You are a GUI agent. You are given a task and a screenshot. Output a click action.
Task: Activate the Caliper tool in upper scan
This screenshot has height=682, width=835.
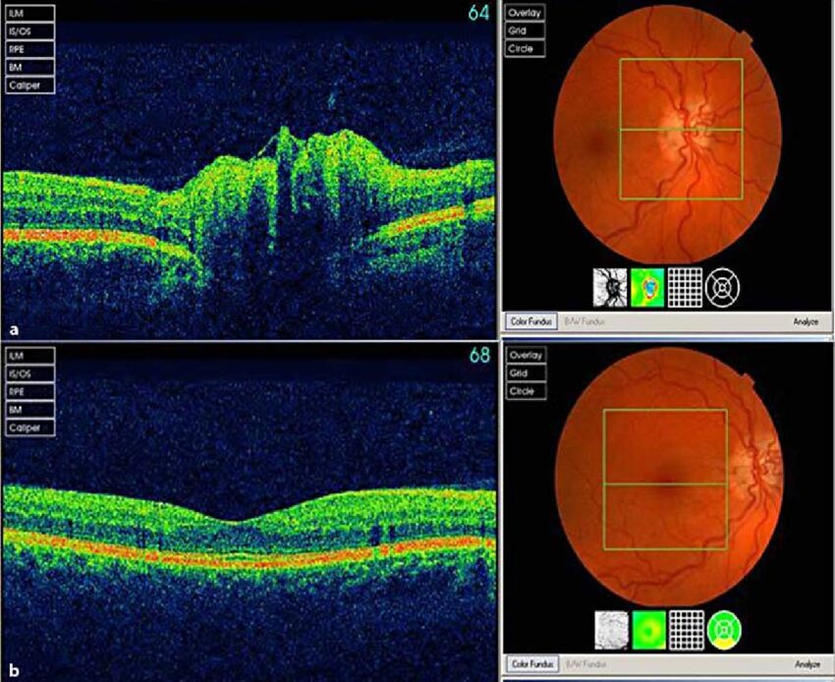[x=28, y=85]
